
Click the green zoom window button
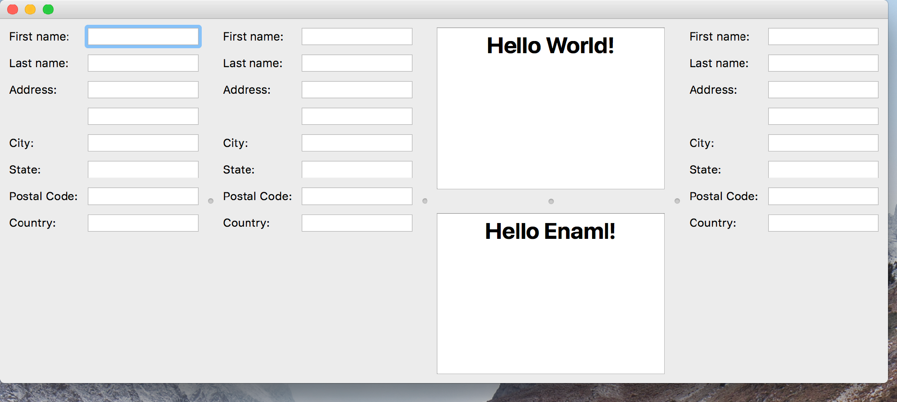[x=48, y=9]
